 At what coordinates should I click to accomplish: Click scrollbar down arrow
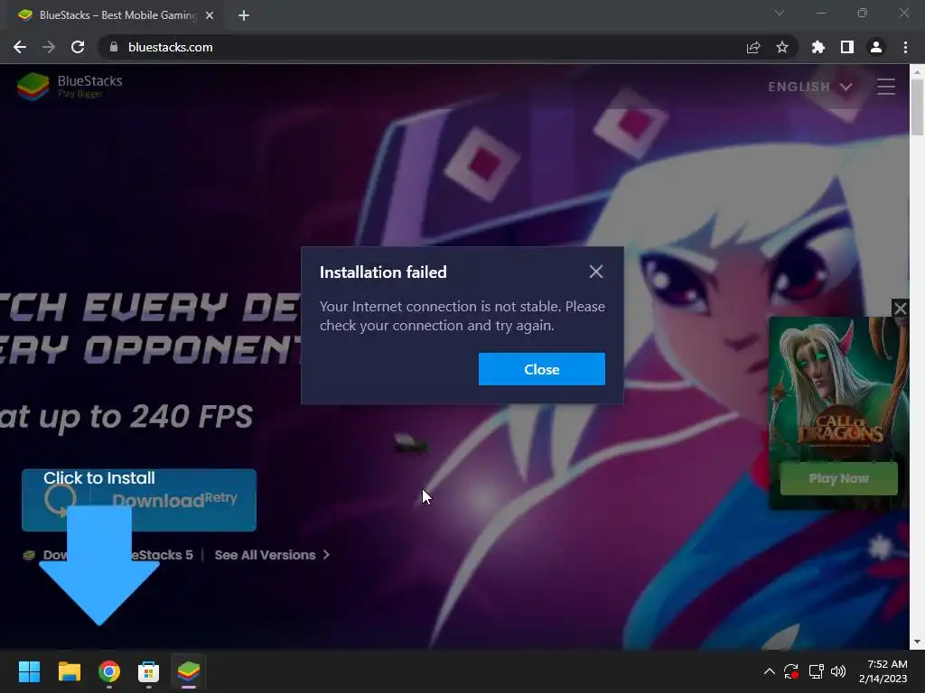(x=917, y=642)
